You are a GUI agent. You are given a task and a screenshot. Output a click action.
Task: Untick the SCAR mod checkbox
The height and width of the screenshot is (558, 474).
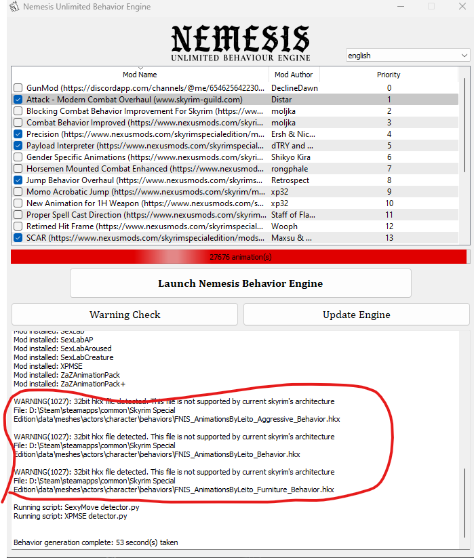[18, 238]
